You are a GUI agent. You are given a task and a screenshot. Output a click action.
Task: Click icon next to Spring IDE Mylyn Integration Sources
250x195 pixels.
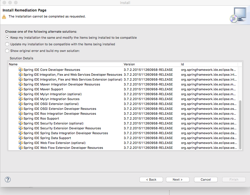pyautogui.click(x=21, y=99)
